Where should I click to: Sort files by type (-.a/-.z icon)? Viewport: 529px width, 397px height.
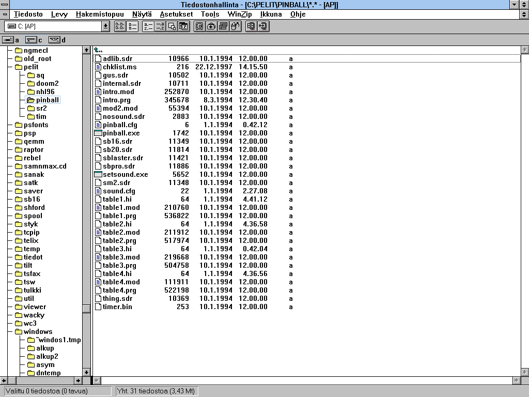(160, 26)
